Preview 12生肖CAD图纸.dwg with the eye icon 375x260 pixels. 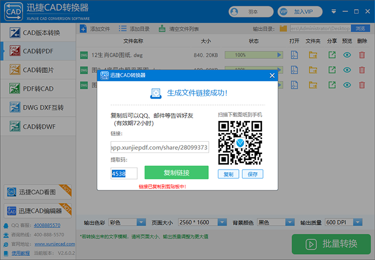[x=347, y=55]
